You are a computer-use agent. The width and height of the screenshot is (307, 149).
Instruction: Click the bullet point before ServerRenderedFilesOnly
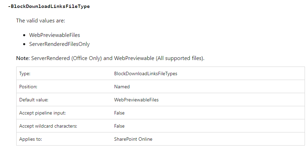[24, 44]
